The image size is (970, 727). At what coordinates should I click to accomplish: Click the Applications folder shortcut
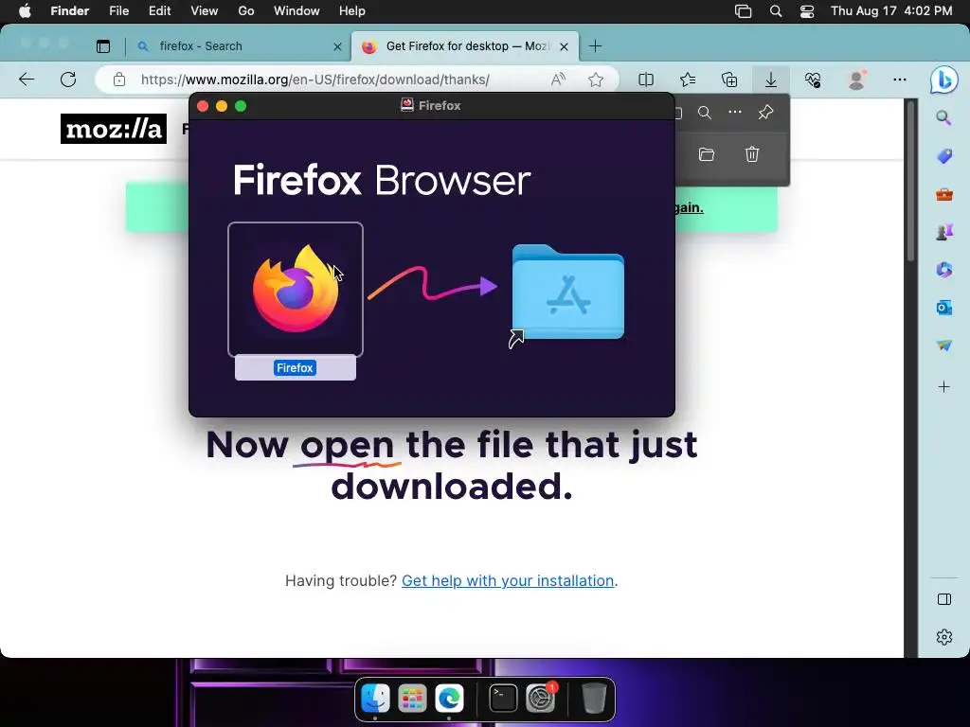tap(568, 293)
